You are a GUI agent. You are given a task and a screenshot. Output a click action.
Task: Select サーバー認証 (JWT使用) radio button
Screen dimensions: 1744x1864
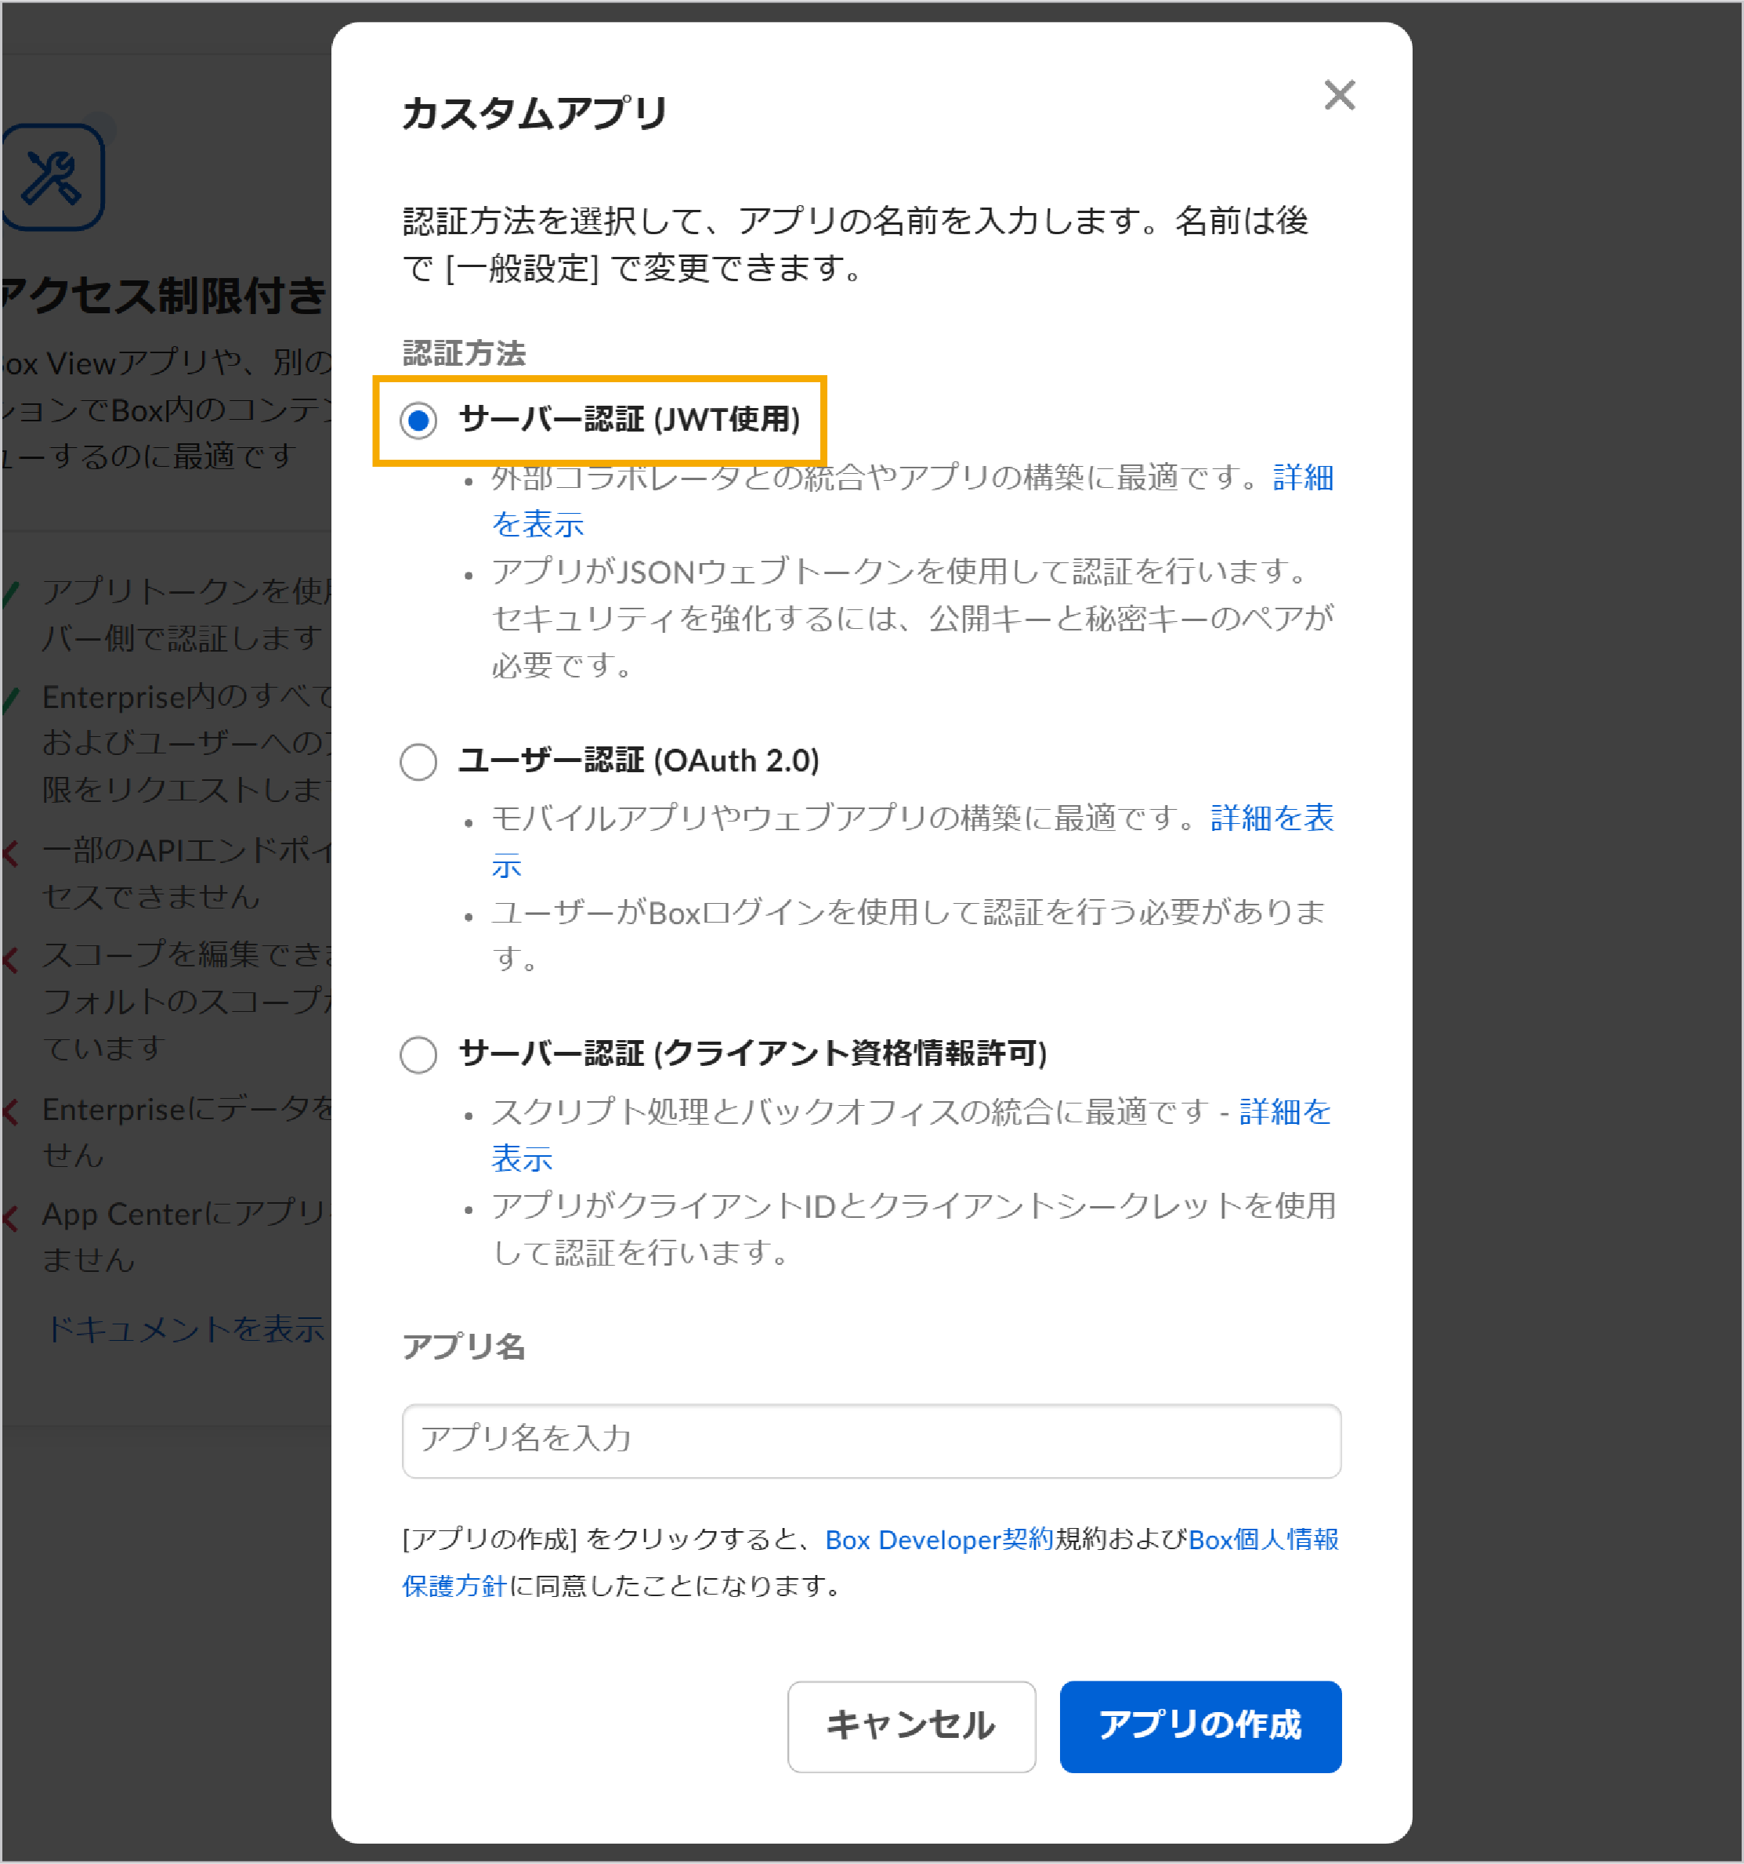[418, 420]
